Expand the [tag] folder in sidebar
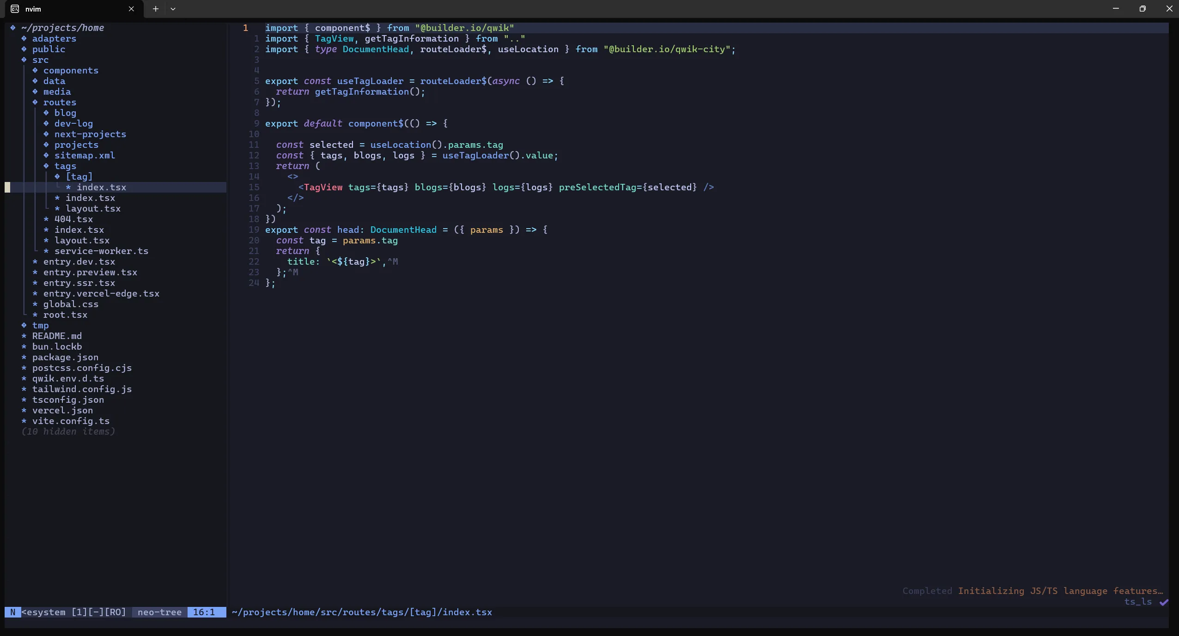Viewport: 1179px width, 636px height. [79, 176]
